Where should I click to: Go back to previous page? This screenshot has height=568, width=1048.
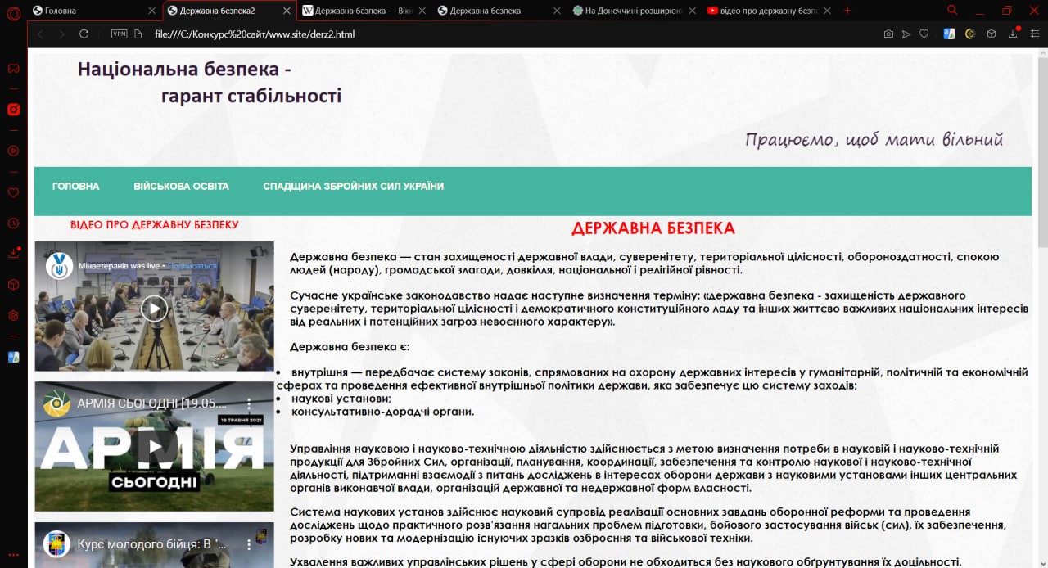tap(40, 34)
